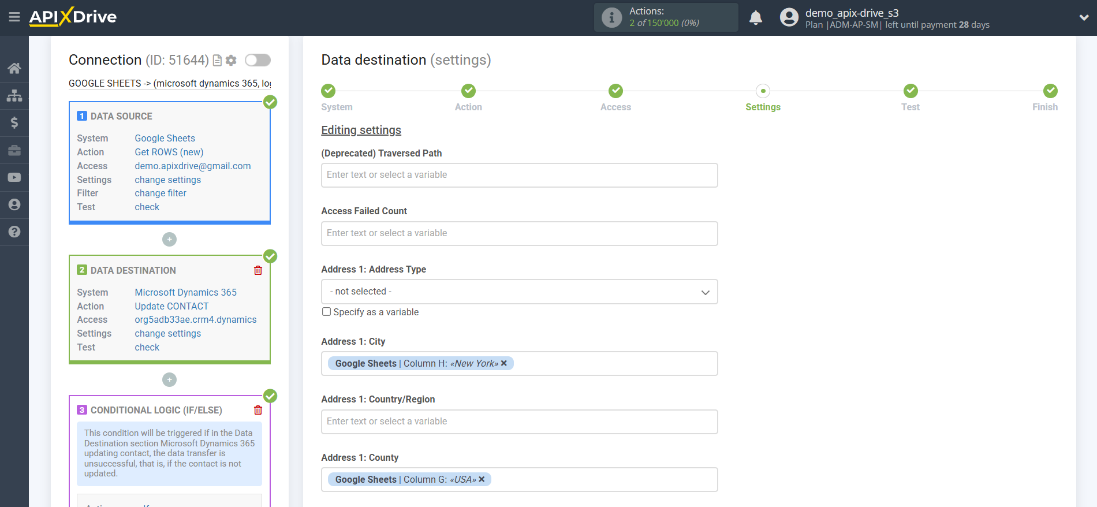Open Google Sheets system link
The image size is (1097, 507).
165,138
